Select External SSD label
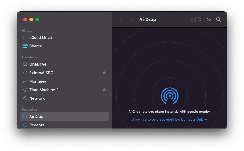The width and height of the screenshot is (244, 151). [41, 73]
